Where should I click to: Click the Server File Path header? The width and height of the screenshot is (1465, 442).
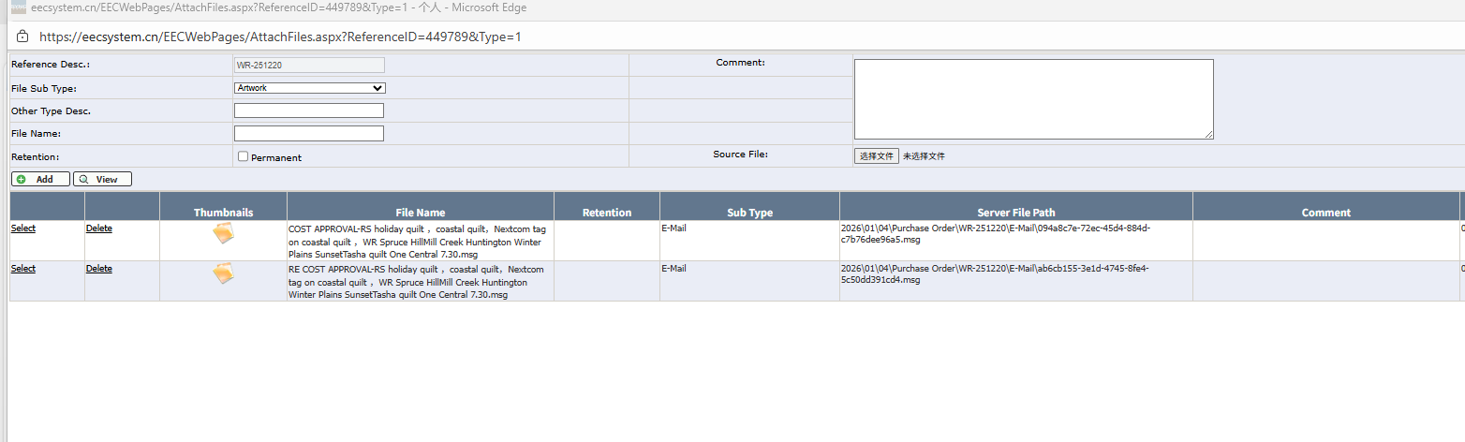pos(1016,213)
